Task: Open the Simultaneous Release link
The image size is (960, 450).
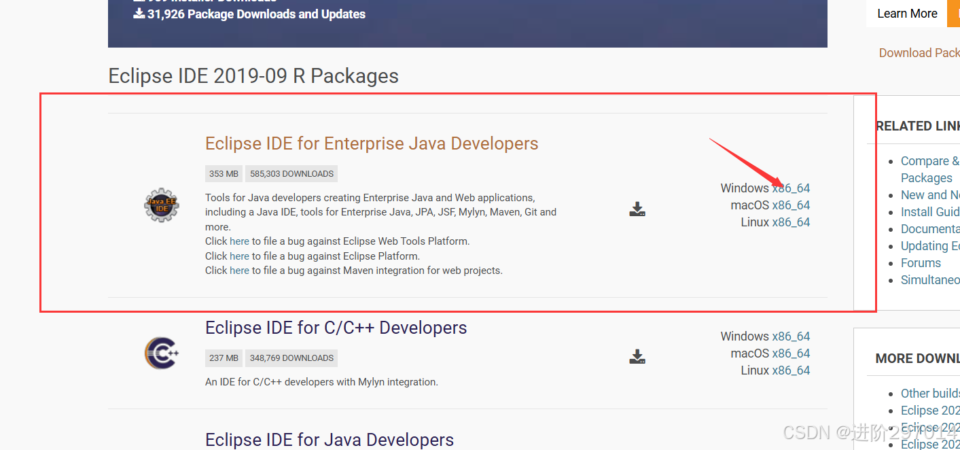Action: click(930, 280)
